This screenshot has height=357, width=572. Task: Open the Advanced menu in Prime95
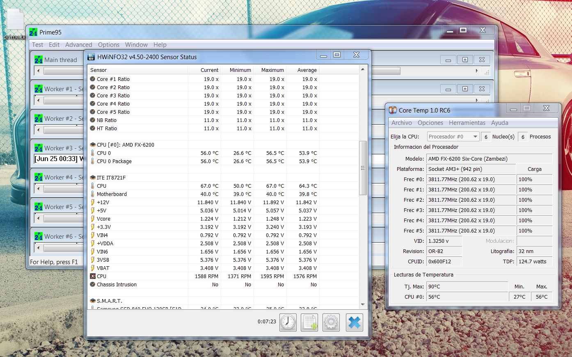coord(79,45)
